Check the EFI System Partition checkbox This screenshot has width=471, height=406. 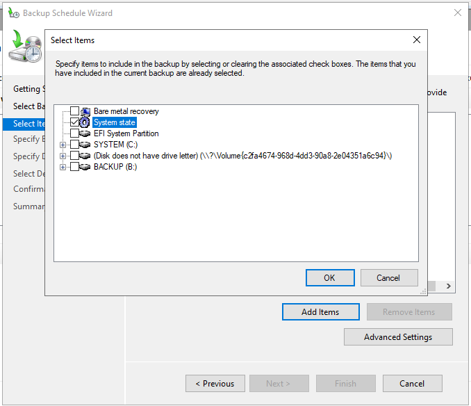tap(74, 133)
